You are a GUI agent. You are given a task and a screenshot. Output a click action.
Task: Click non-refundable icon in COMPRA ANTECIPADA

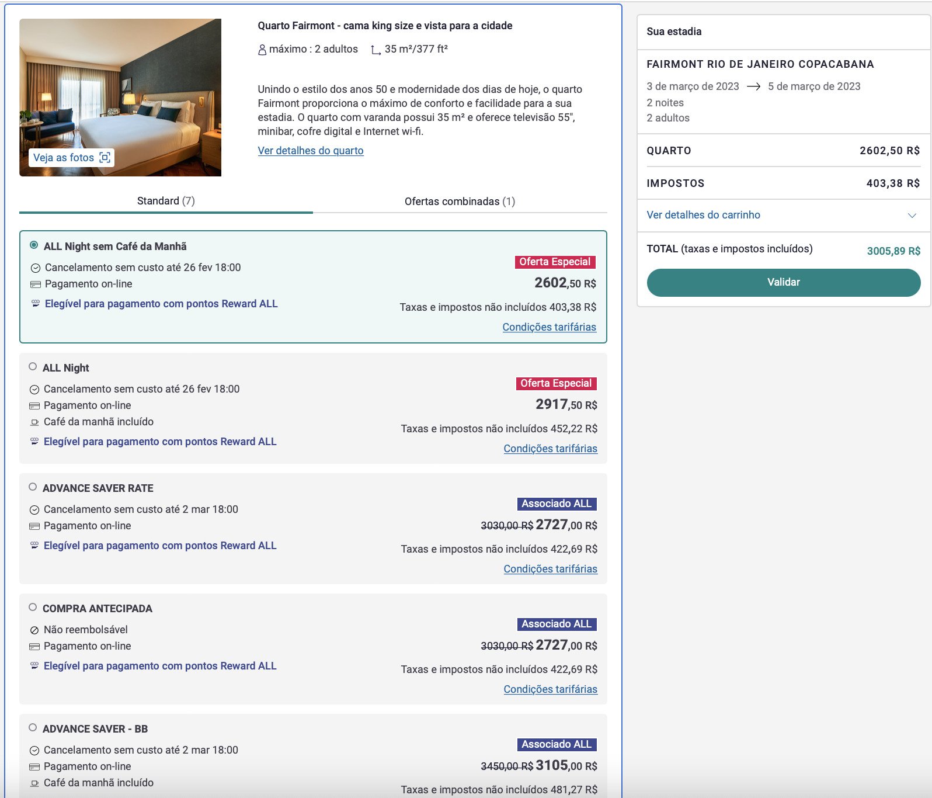pyautogui.click(x=34, y=630)
